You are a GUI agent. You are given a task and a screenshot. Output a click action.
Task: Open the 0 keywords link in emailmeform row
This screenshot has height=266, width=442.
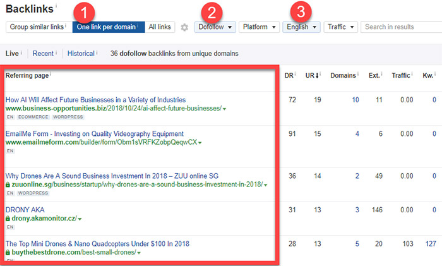[434, 134]
